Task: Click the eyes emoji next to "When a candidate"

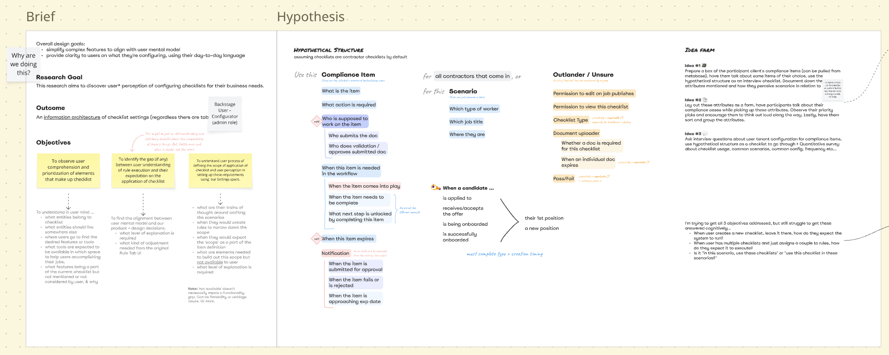Action: pos(436,188)
